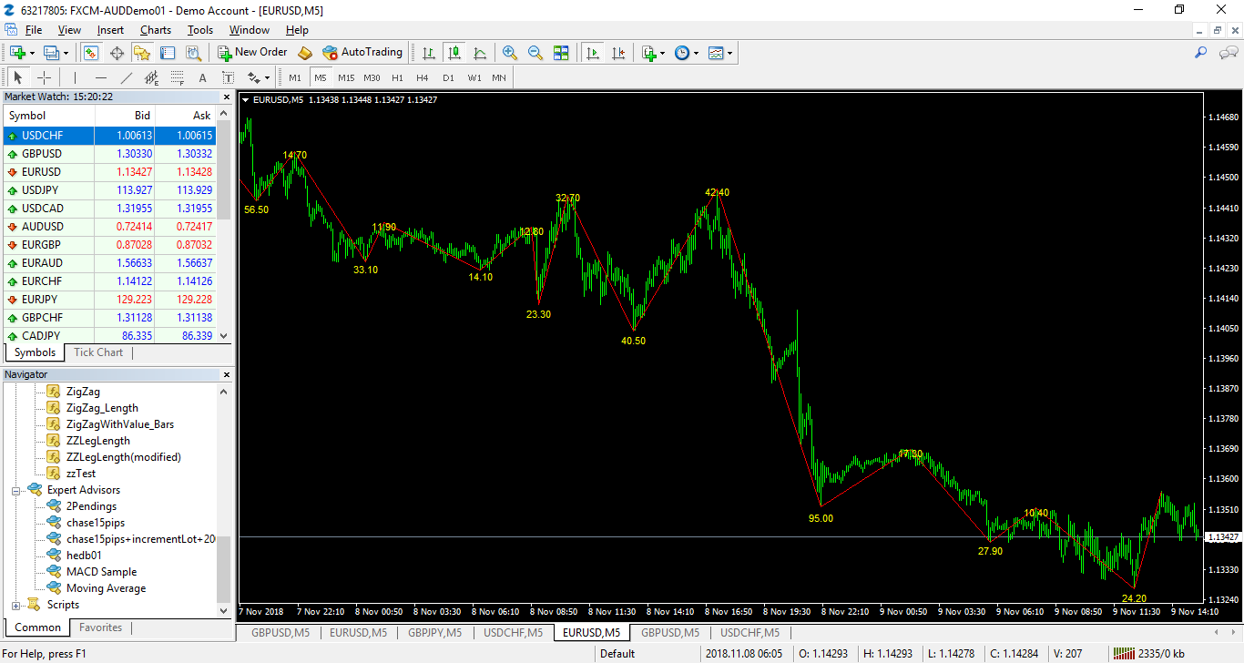This screenshot has height=663, width=1244.
Task: Switch to the Tick Chart tab
Action: (98, 352)
